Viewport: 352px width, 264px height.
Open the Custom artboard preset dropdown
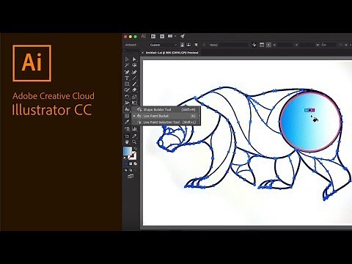[x=163, y=45]
